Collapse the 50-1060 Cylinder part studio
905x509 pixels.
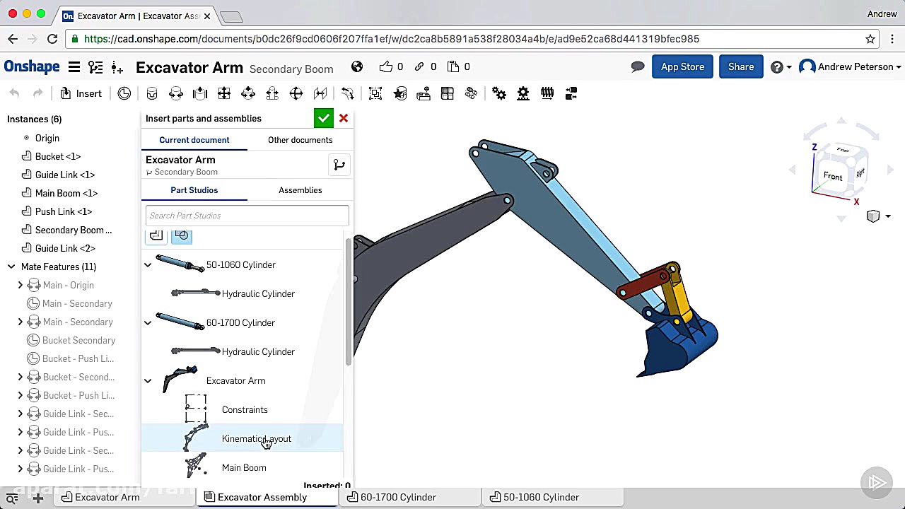pyautogui.click(x=148, y=265)
